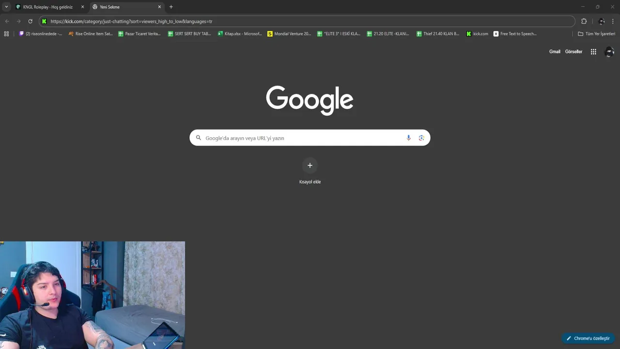This screenshot has width=620, height=349.
Task: Switch to the Yeni Sekme tab
Action: tap(127, 7)
